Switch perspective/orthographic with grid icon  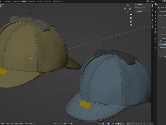[x=131, y=25]
